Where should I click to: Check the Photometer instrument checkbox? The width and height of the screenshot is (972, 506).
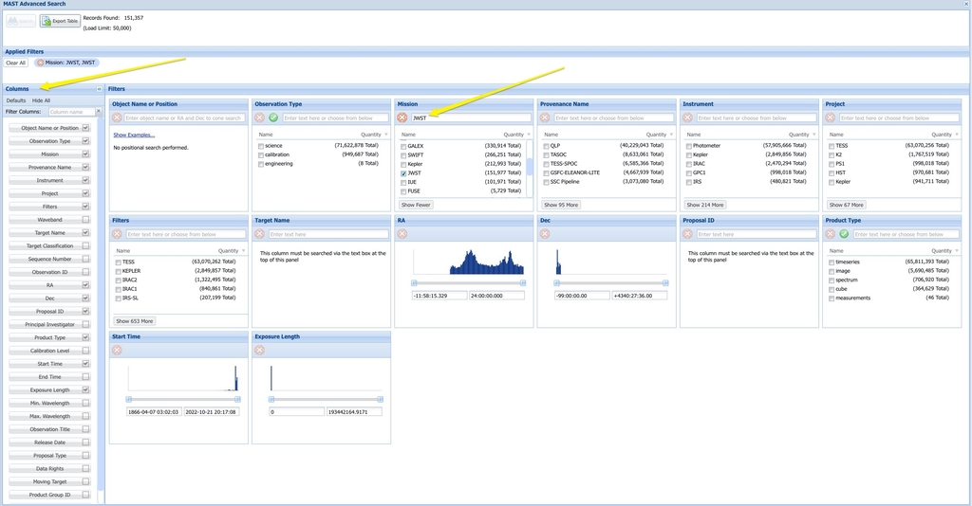point(689,146)
